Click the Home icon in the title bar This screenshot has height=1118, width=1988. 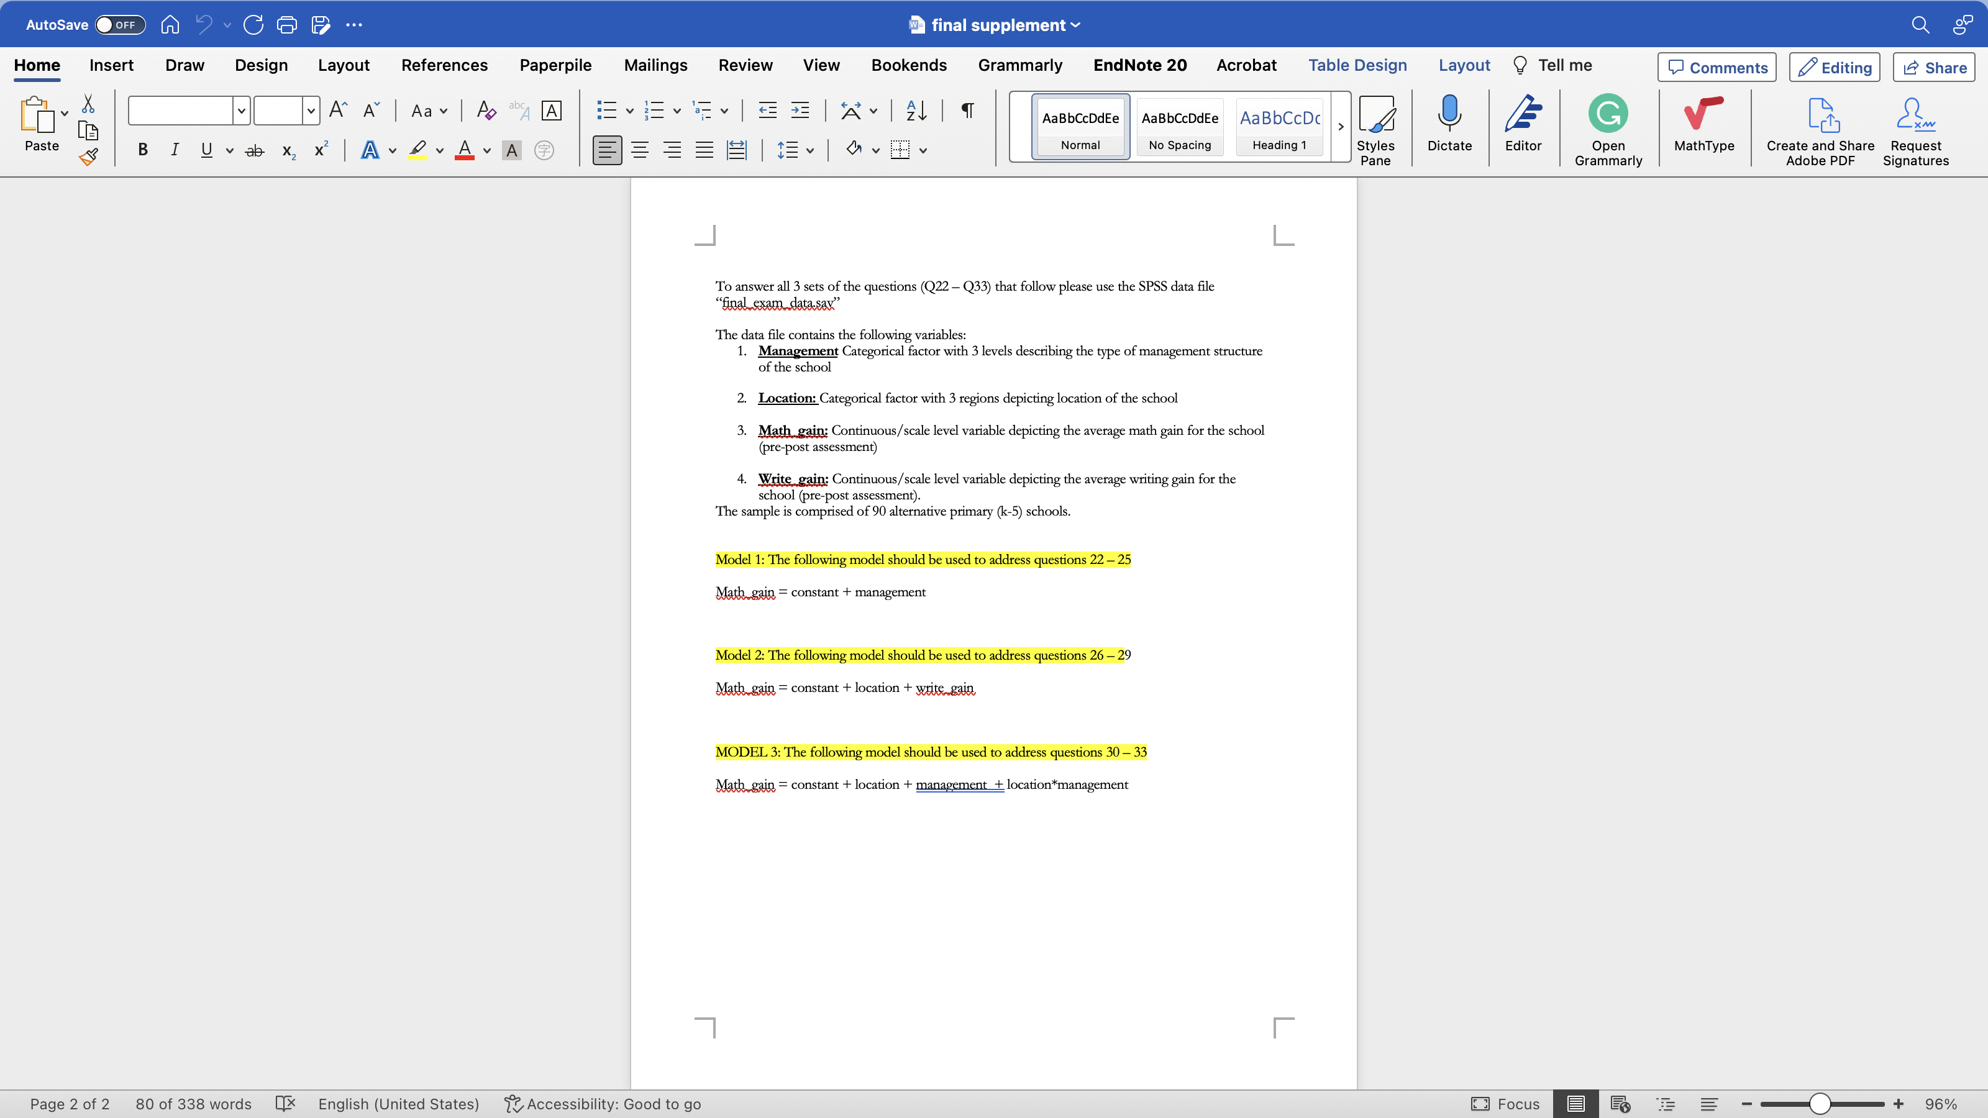tap(170, 25)
